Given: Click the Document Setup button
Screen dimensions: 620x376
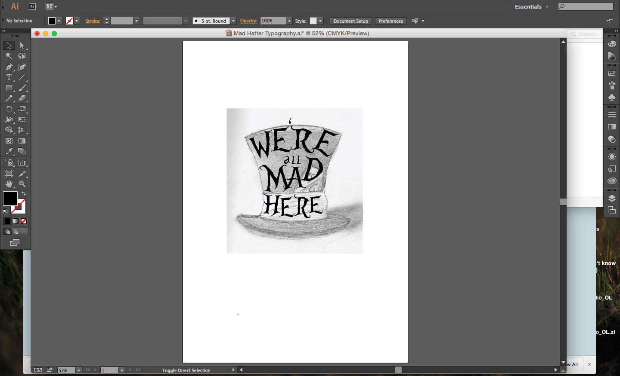Looking at the screenshot, I should (x=351, y=21).
